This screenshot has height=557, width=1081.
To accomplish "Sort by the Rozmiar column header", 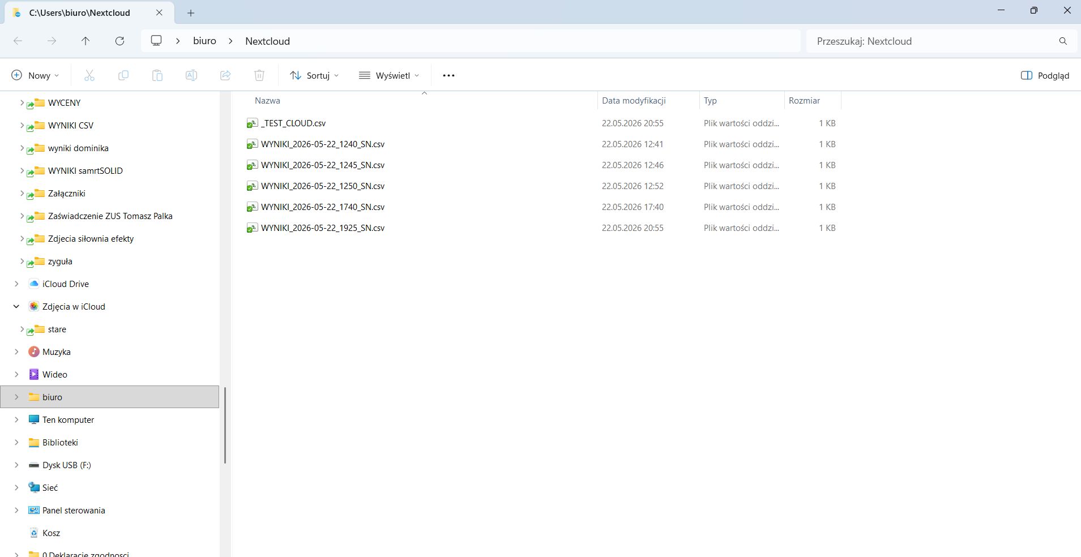I will point(804,100).
